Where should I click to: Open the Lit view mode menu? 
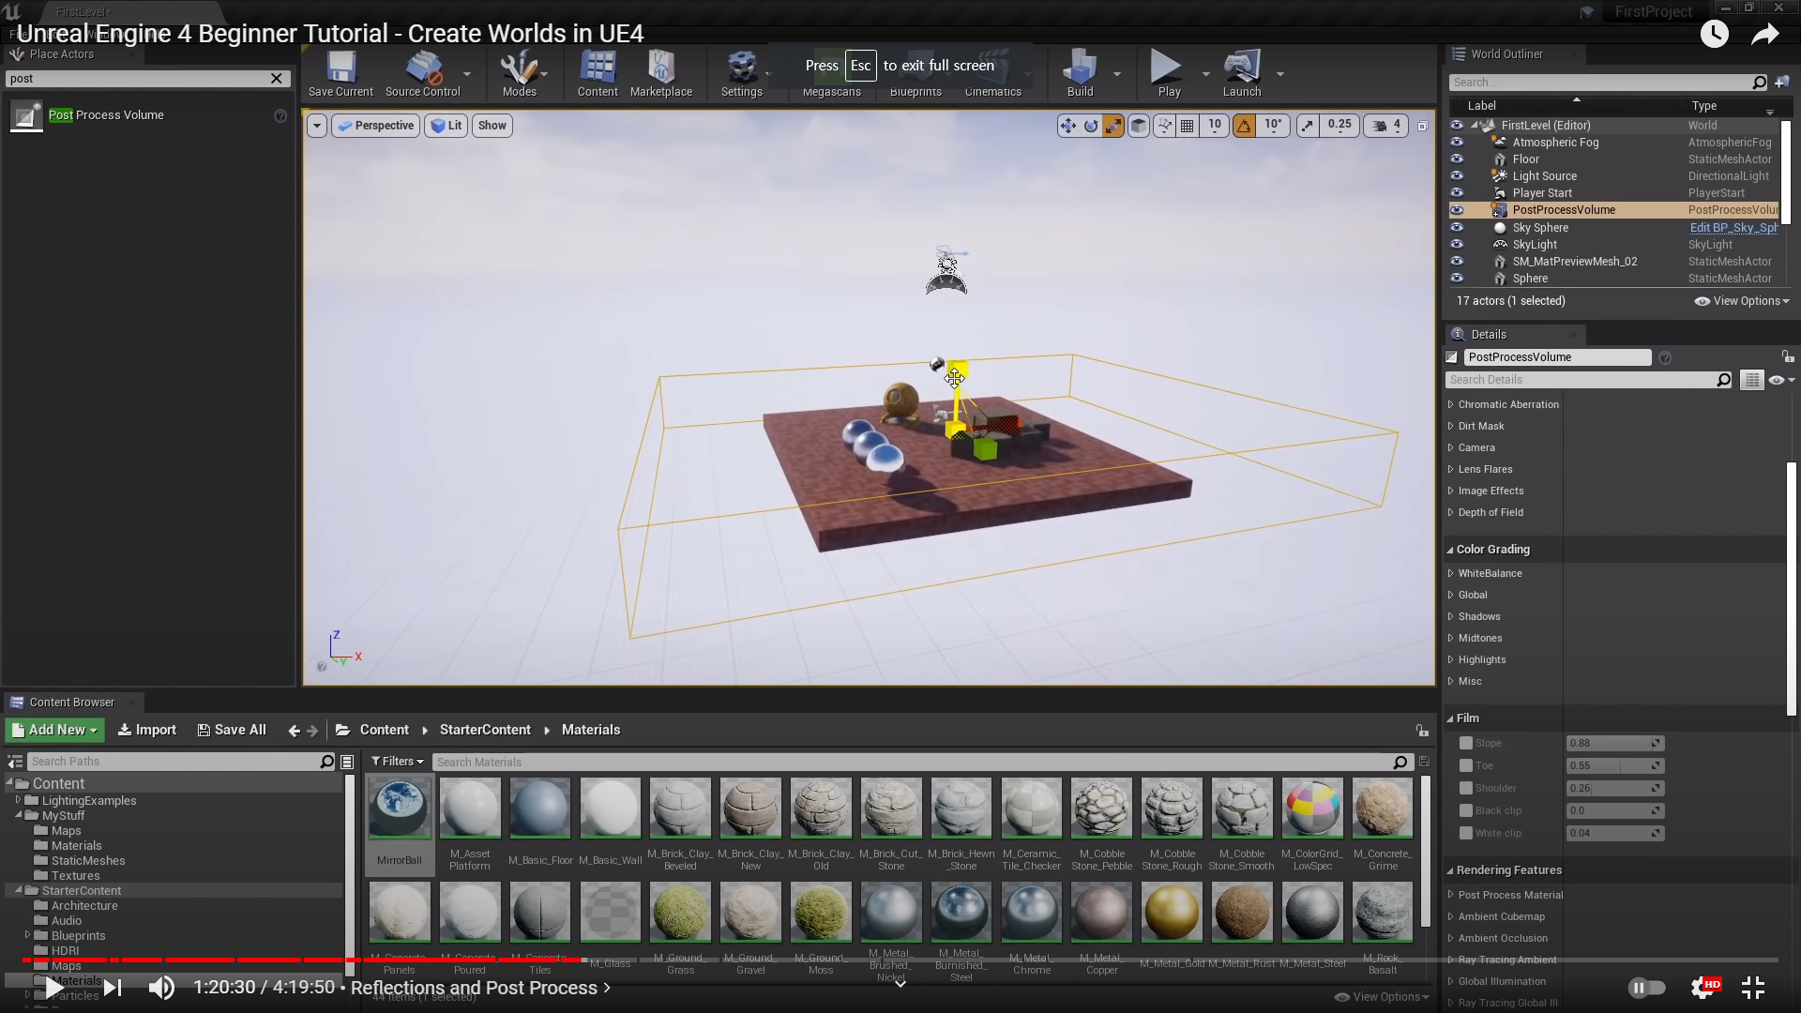tap(446, 126)
